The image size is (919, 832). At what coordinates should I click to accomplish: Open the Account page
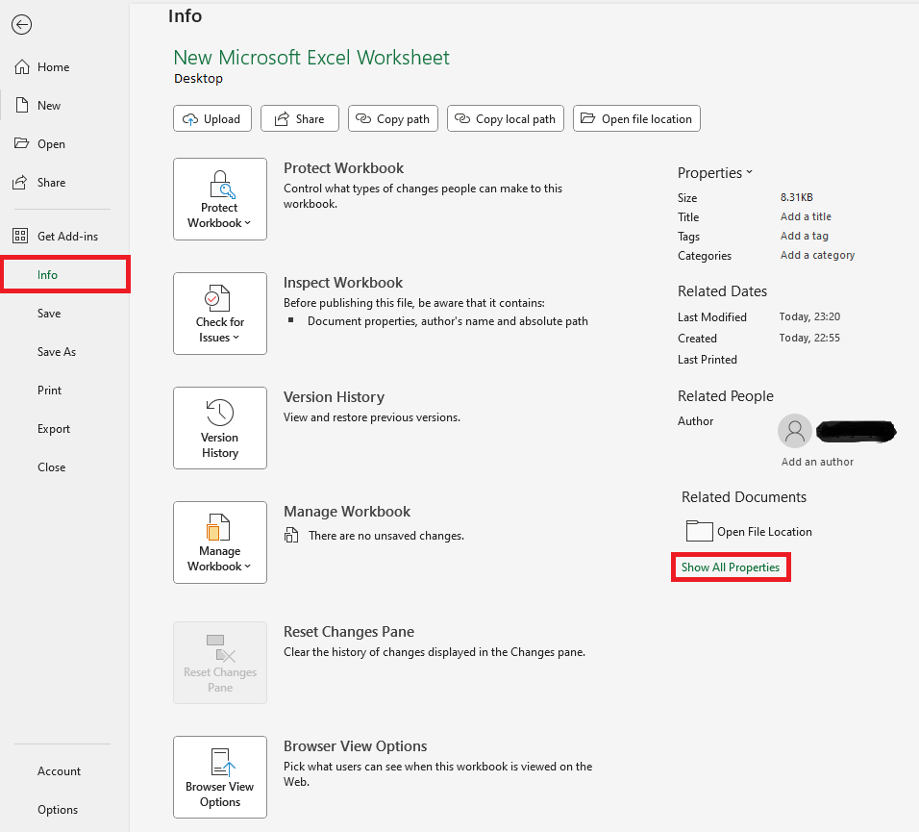coord(60,771)
